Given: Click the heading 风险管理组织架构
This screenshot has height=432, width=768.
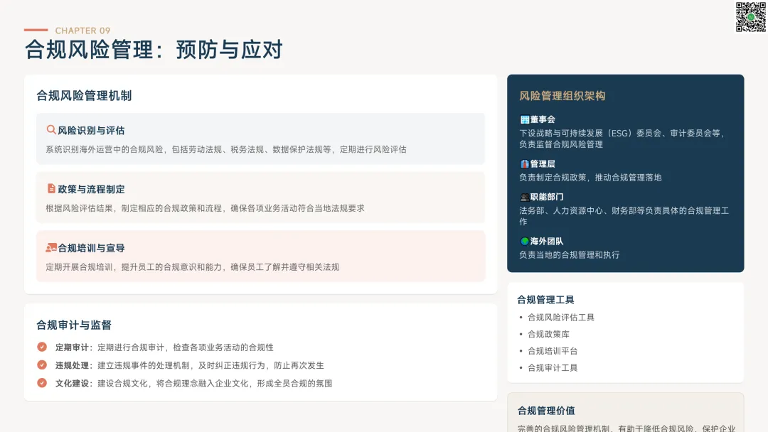Looking at the screenshot, I should click(562, 96).
